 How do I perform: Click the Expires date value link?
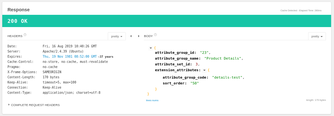pyautogui.click(x=70, y=57)
